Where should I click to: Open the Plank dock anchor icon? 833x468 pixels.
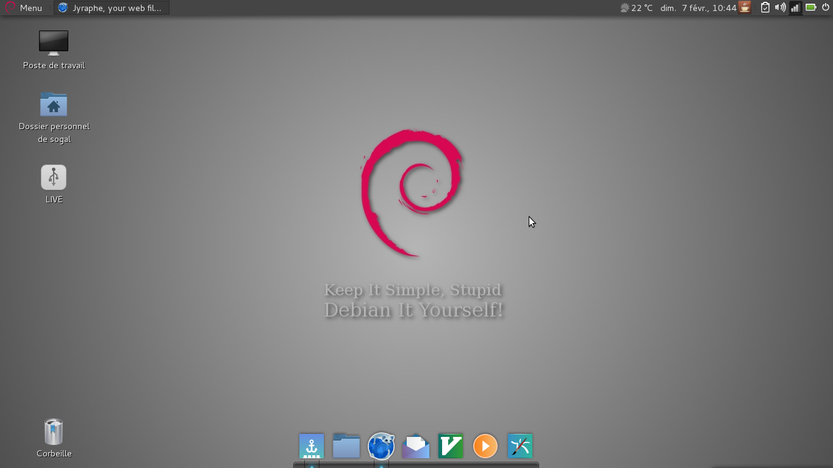click(312, 446)
